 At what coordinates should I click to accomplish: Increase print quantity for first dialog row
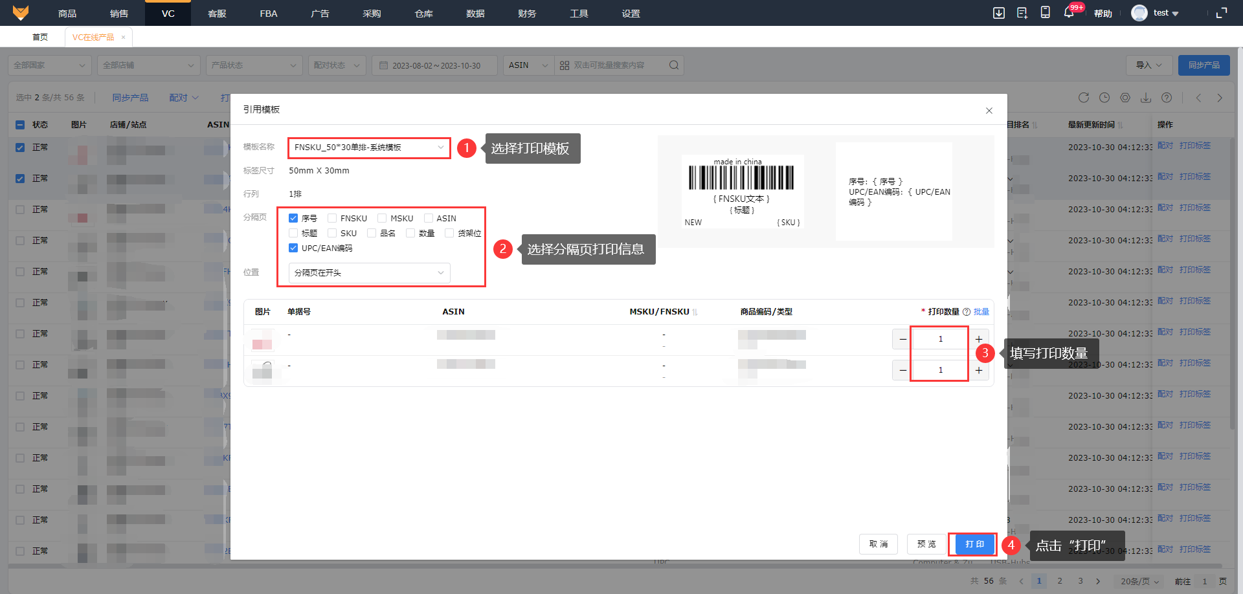(x=979, y=339)
